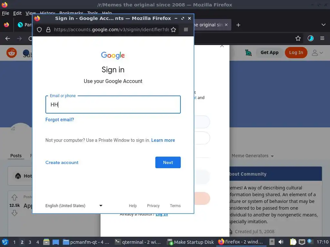The height and width of the screenshot is (247, 330).
Task: Click the firefox taskbar entry
Action: (x=240, y=242)
